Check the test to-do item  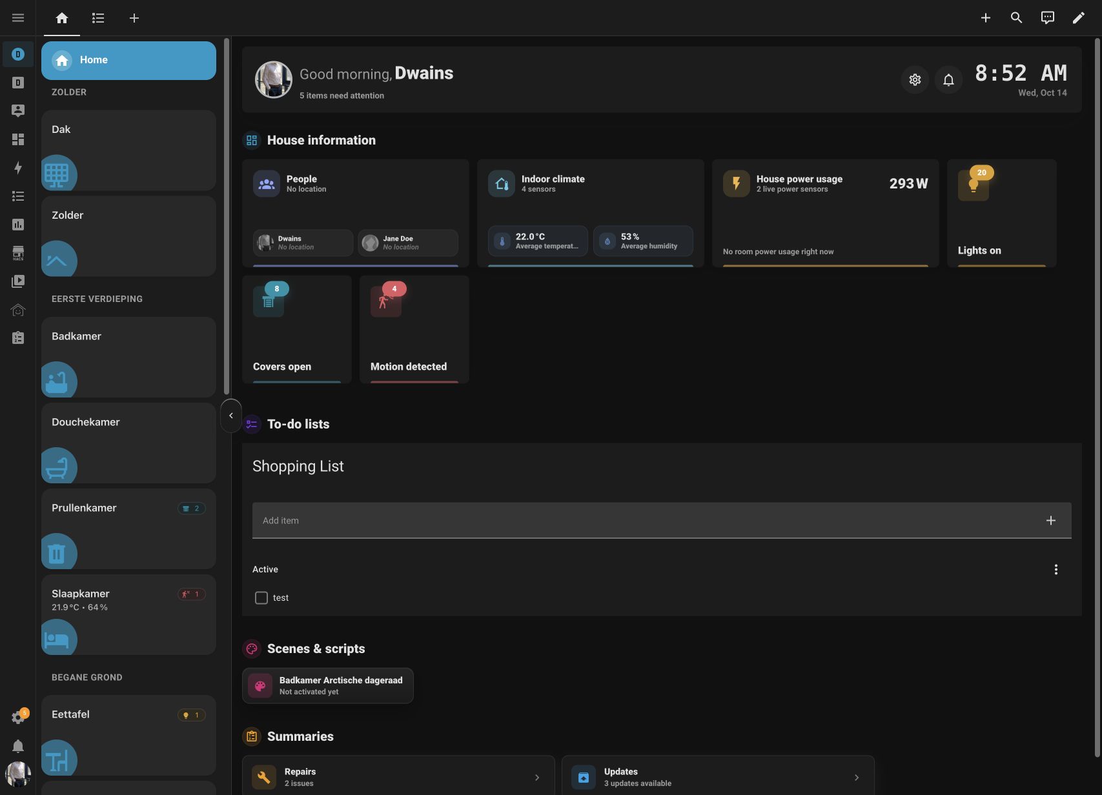[261, 598]
